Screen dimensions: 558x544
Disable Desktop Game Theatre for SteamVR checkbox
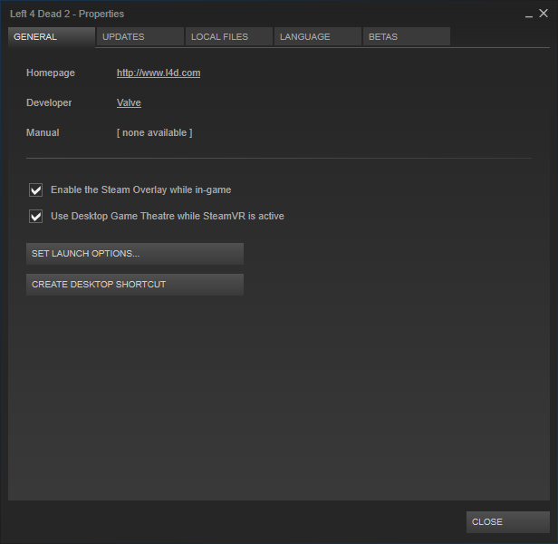[x=36, y=217]
